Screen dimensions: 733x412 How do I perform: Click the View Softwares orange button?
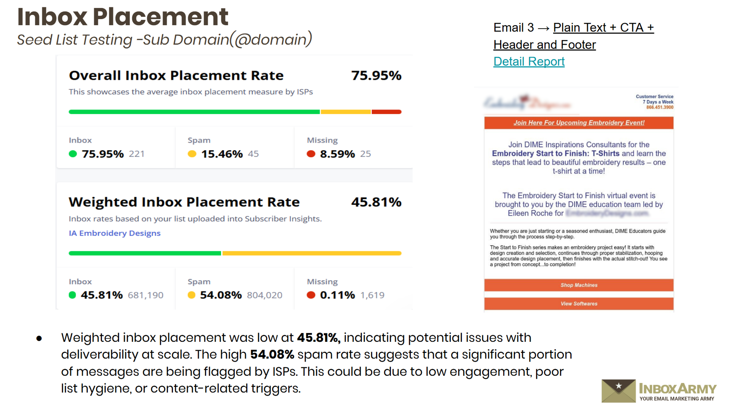(579, 304)
